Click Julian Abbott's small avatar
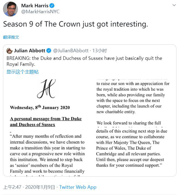This screenshot has height=195, width=177. point(9,51)
